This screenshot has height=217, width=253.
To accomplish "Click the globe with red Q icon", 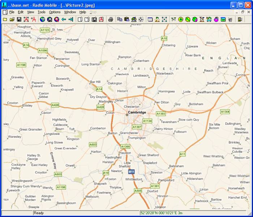I will [56, 20].
